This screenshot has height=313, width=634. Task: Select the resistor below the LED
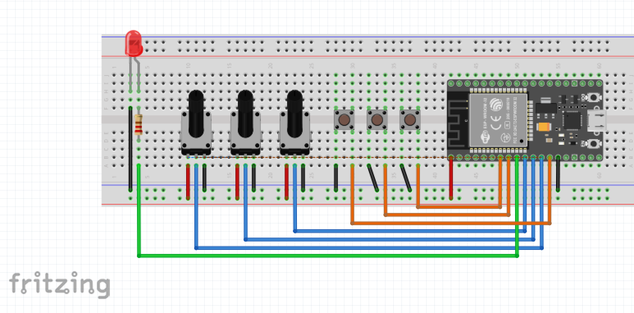139,125
